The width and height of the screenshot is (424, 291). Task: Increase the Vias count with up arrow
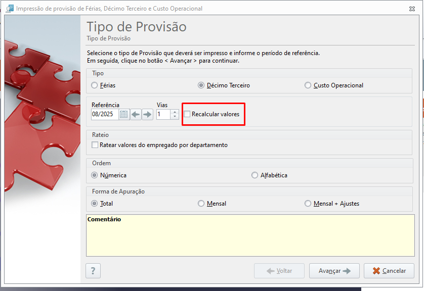[x=175, y=112]
